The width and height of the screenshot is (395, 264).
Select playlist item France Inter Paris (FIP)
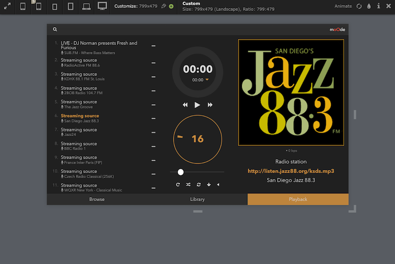(x=81, y=160)
